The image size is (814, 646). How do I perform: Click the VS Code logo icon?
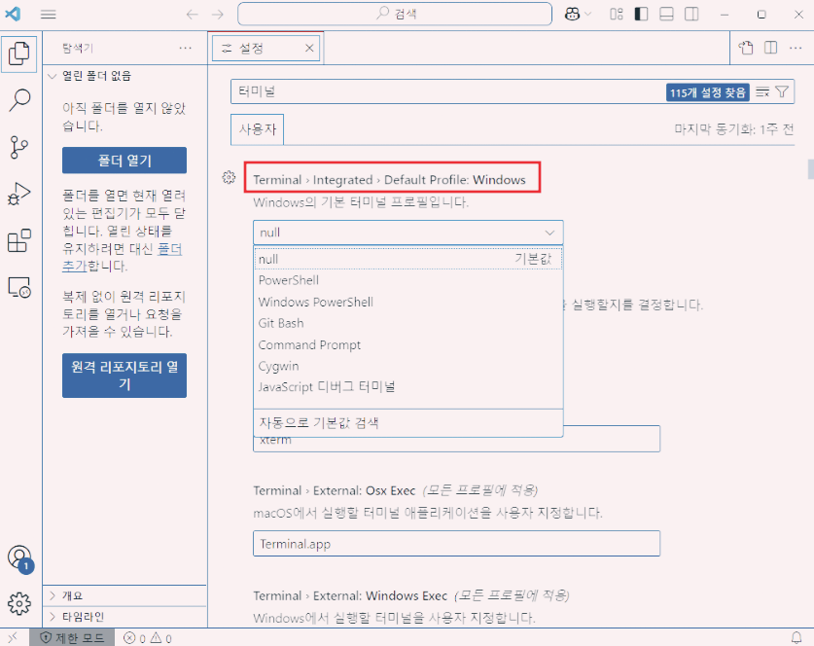click(13, 14)
